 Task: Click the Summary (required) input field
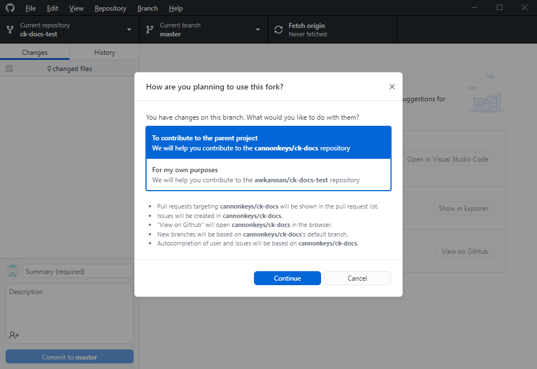click(x=78, y=271)
